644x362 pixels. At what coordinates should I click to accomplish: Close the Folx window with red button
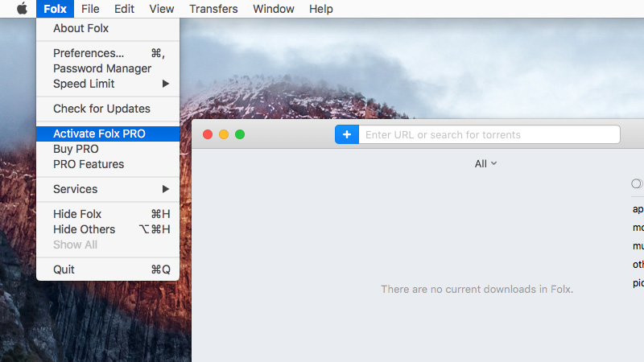click(x=208, y=134)
